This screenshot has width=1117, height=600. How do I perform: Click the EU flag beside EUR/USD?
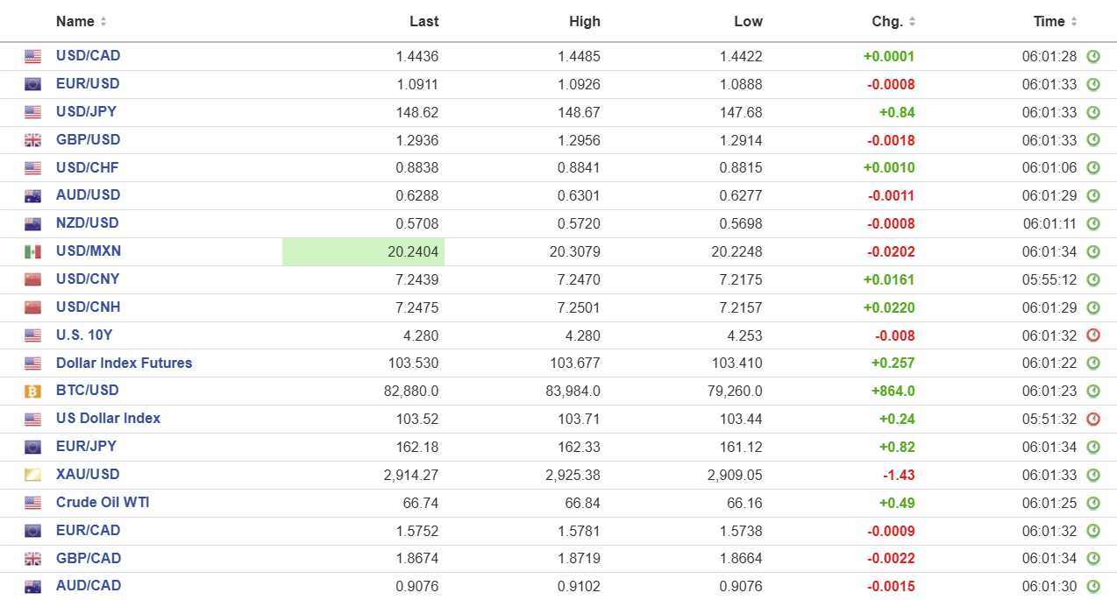point(32,84)
